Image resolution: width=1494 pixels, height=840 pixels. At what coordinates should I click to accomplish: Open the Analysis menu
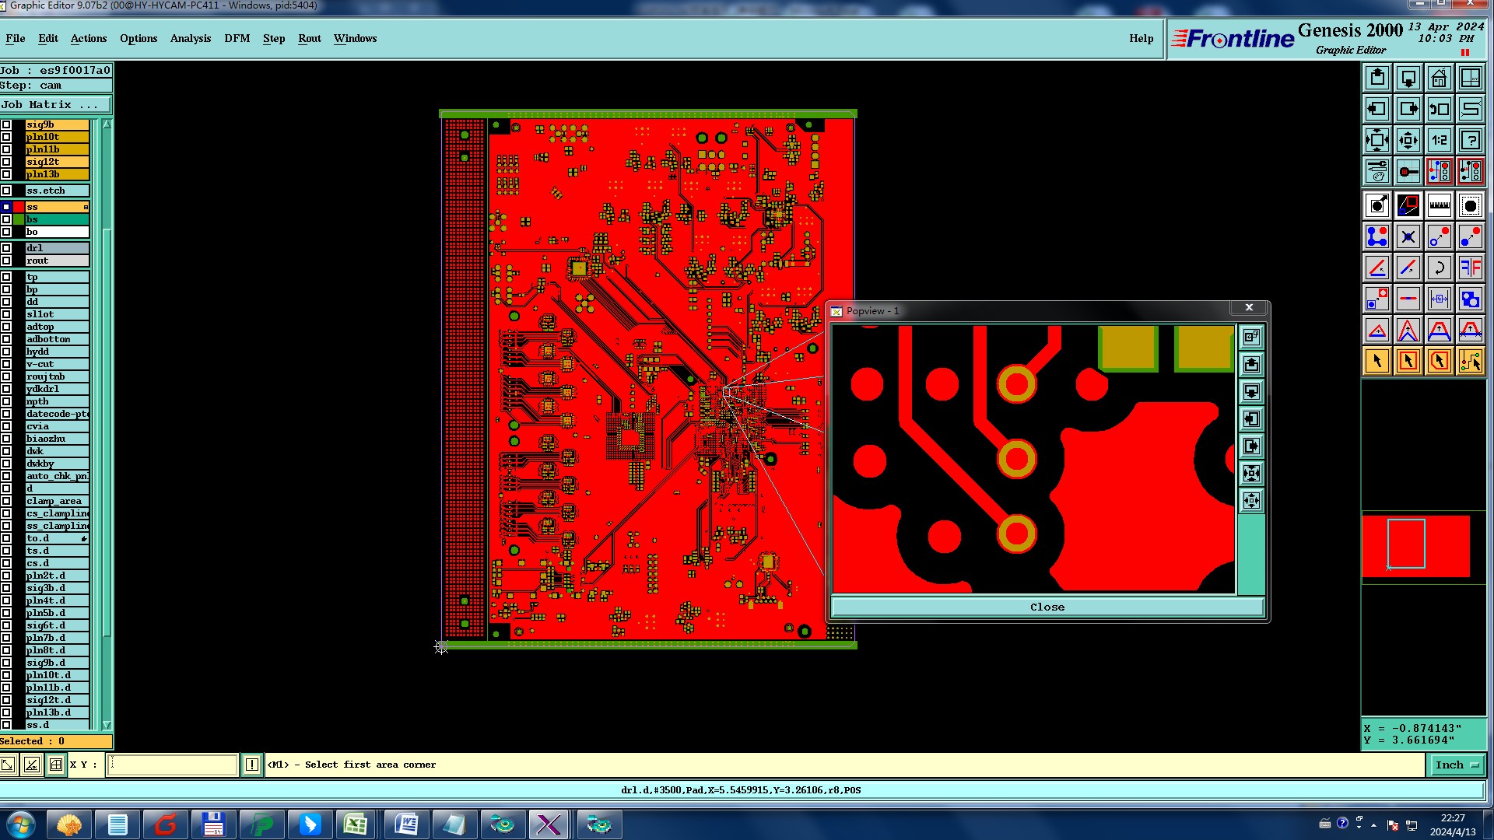pos(190,38)
